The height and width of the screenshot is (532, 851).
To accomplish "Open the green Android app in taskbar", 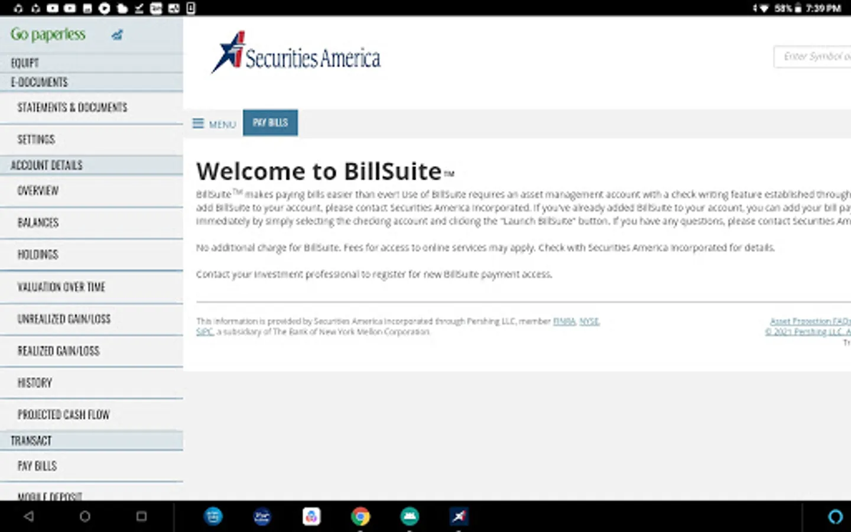I will click(x=410, y=516).
